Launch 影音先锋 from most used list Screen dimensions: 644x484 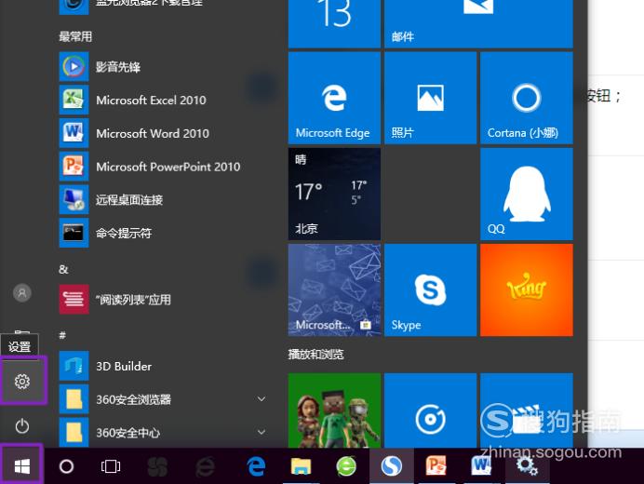point(164,67)
